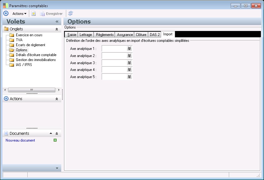Click the green plus icon for new document
The height and width of the screenshot is (180, 264).
[55, 140]
